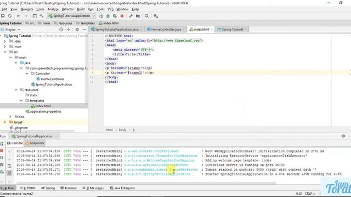Switch to HomeController.java editor tab
The height and width of the screenshot is (197, 351).
point(166,29)
